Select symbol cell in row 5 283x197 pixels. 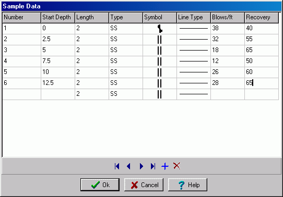[160, 72]
